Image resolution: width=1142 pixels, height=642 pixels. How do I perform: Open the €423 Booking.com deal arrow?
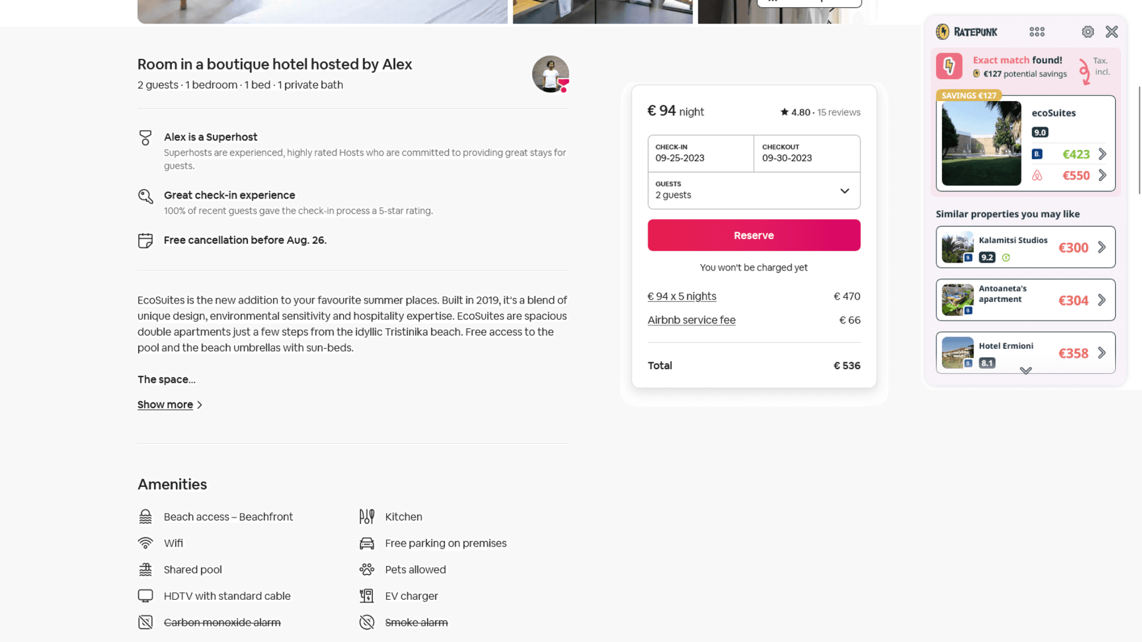pyautogui.click(x=1102, y=154)
